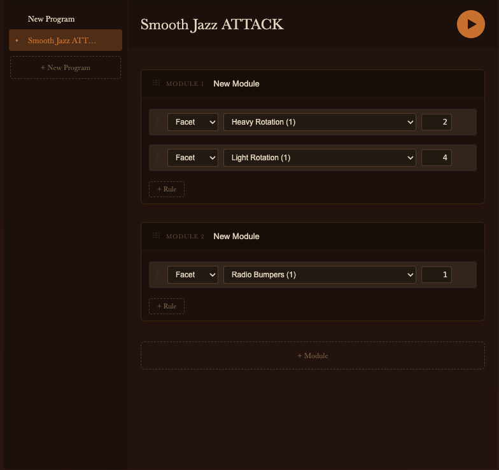
Task: Open the Radio Bumpers (1) facet dropdown
Action: (x=320, y=275)
